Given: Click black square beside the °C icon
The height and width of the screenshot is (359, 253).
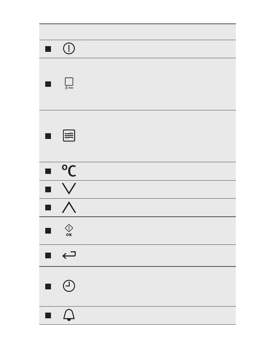Looking at the screenshot, I should tap(48, 171).
